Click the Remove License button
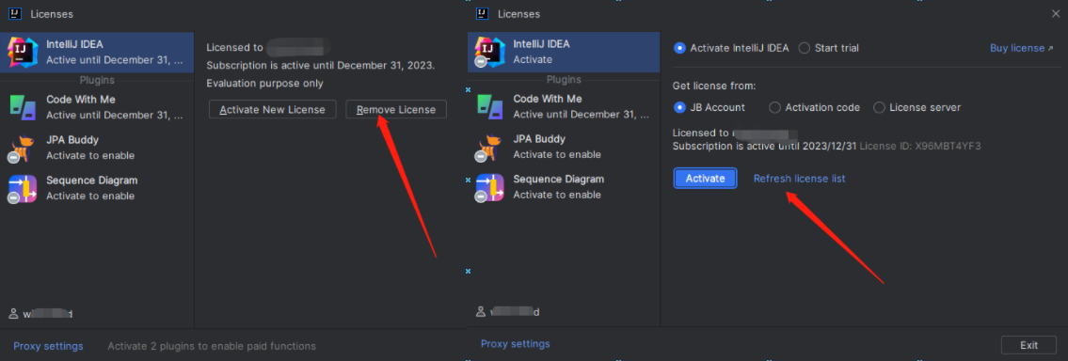Screen dimensions: 1068x361 point(396,110)
